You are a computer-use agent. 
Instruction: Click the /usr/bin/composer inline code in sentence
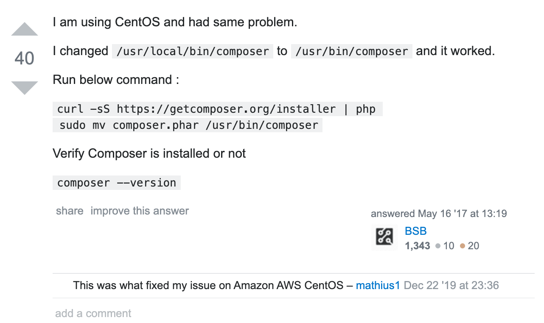pos(352,51)
